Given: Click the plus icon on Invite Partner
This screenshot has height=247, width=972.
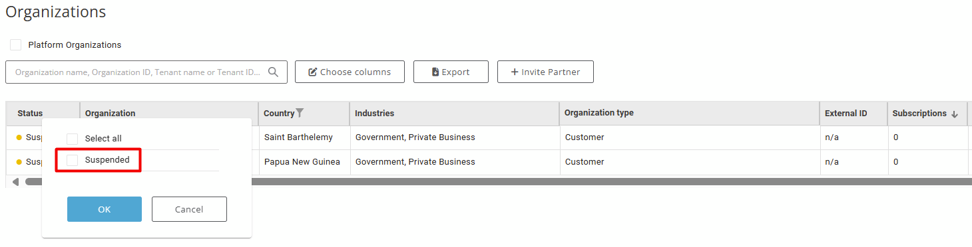Looking at the screenshot, I should pyautogui.click(x=515, y=72).
